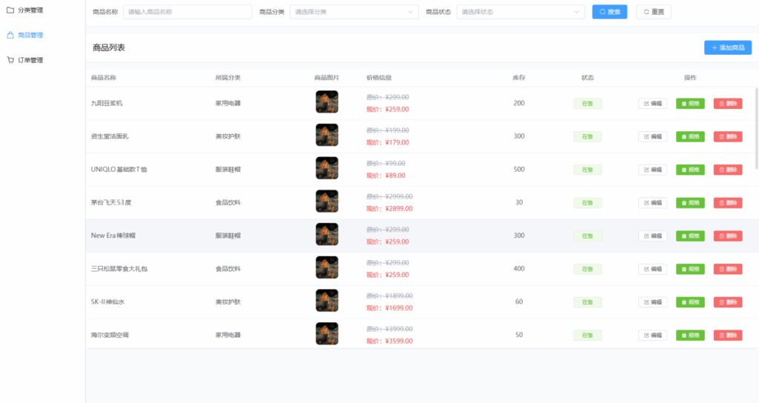
Task: Delete the SK-II 神仙水 product
Action: tap(728, 302)
